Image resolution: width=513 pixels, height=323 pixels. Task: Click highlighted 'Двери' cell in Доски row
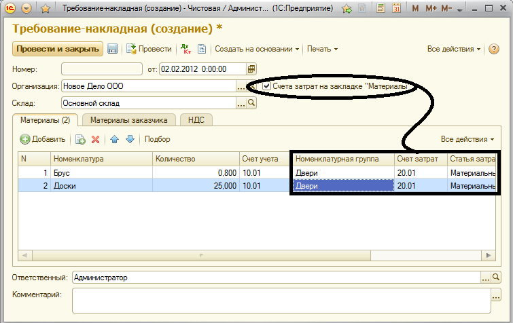coord(343,186)
